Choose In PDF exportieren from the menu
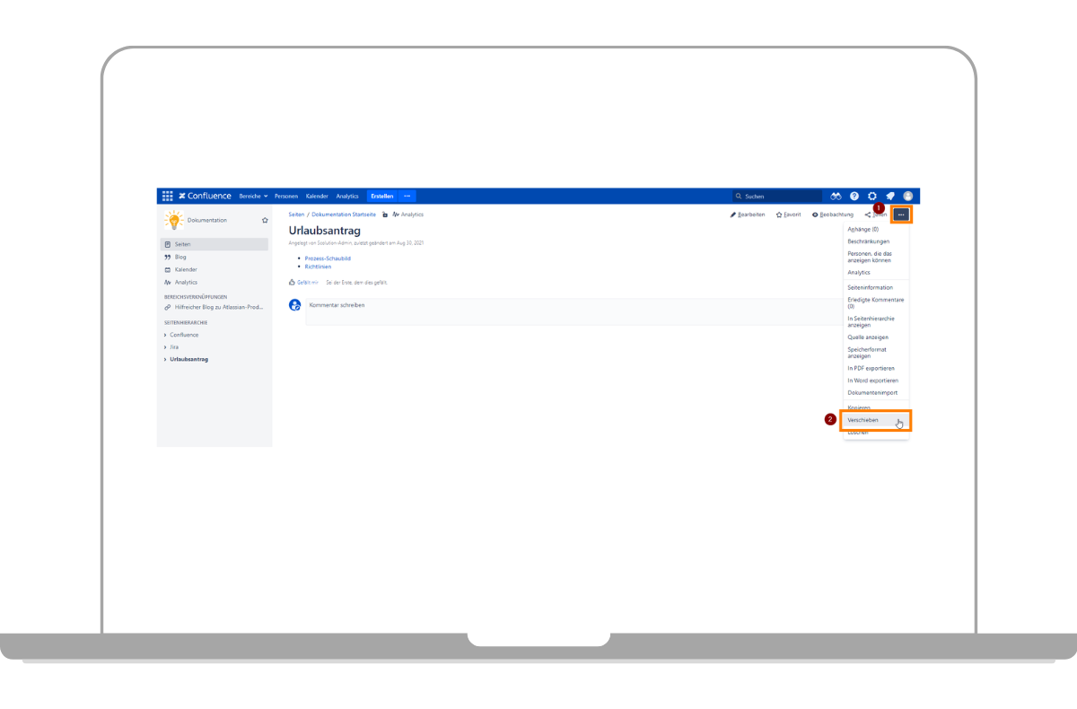 pyautogui.click(x=871, y=368)
